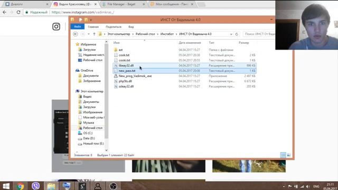Switch to the Главная ribbon tab
This screenshot has width=338, height=190.
93,27
